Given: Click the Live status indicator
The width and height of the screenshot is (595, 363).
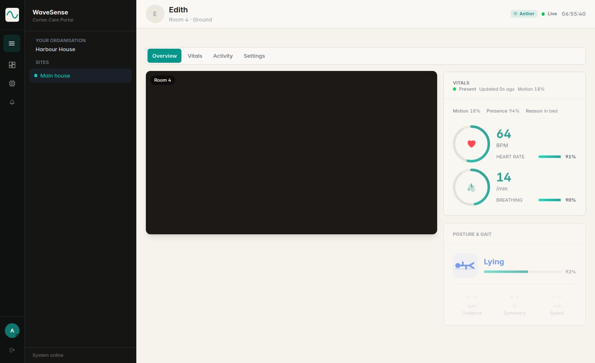Looking at the screenshot, I should [x=549, y=14].
